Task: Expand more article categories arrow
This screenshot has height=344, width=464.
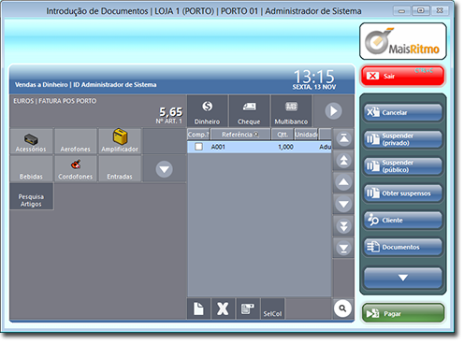Action: click(x=165, y=169)
